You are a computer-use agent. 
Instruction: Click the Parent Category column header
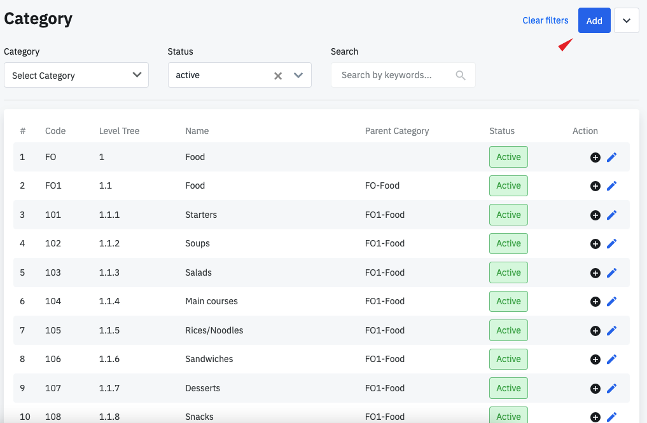click(x=397, y=131)
